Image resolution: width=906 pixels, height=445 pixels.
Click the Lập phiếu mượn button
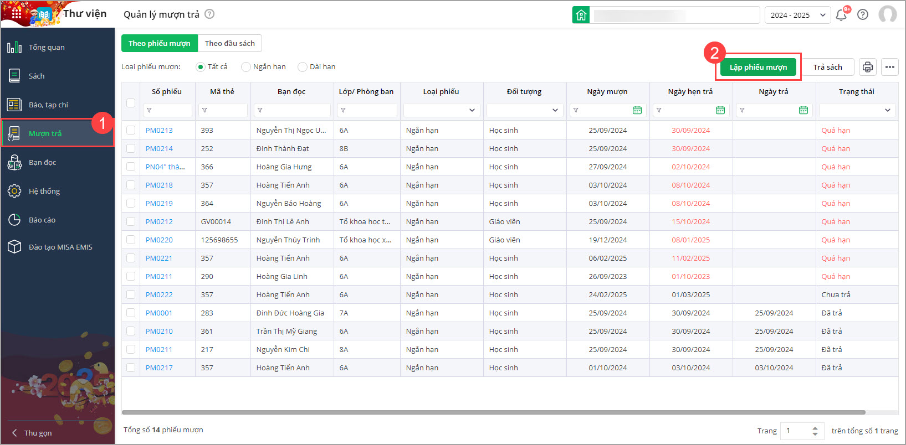[758, 67]
